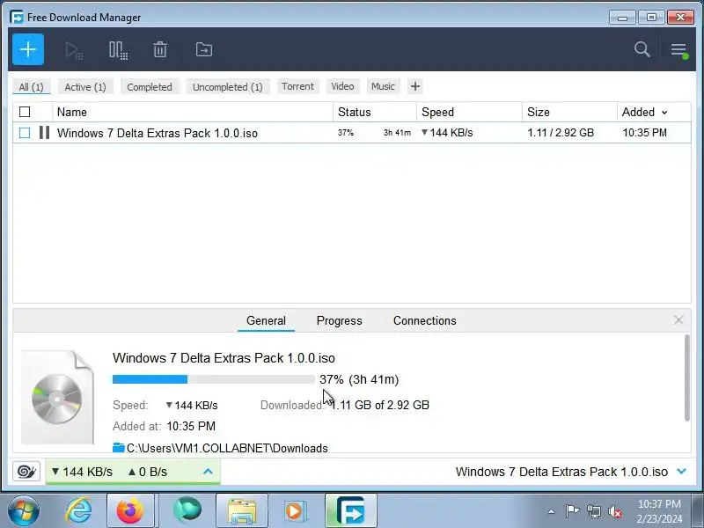This screenshot has height=528, width=704.
Task: Select the Music filter tag
Action: 383,86
